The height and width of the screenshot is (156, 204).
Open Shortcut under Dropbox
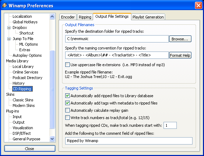pos(27,33)
